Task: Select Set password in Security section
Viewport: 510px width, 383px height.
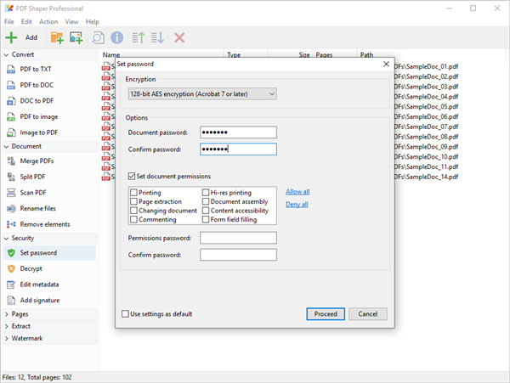Action: pos(50,253)
